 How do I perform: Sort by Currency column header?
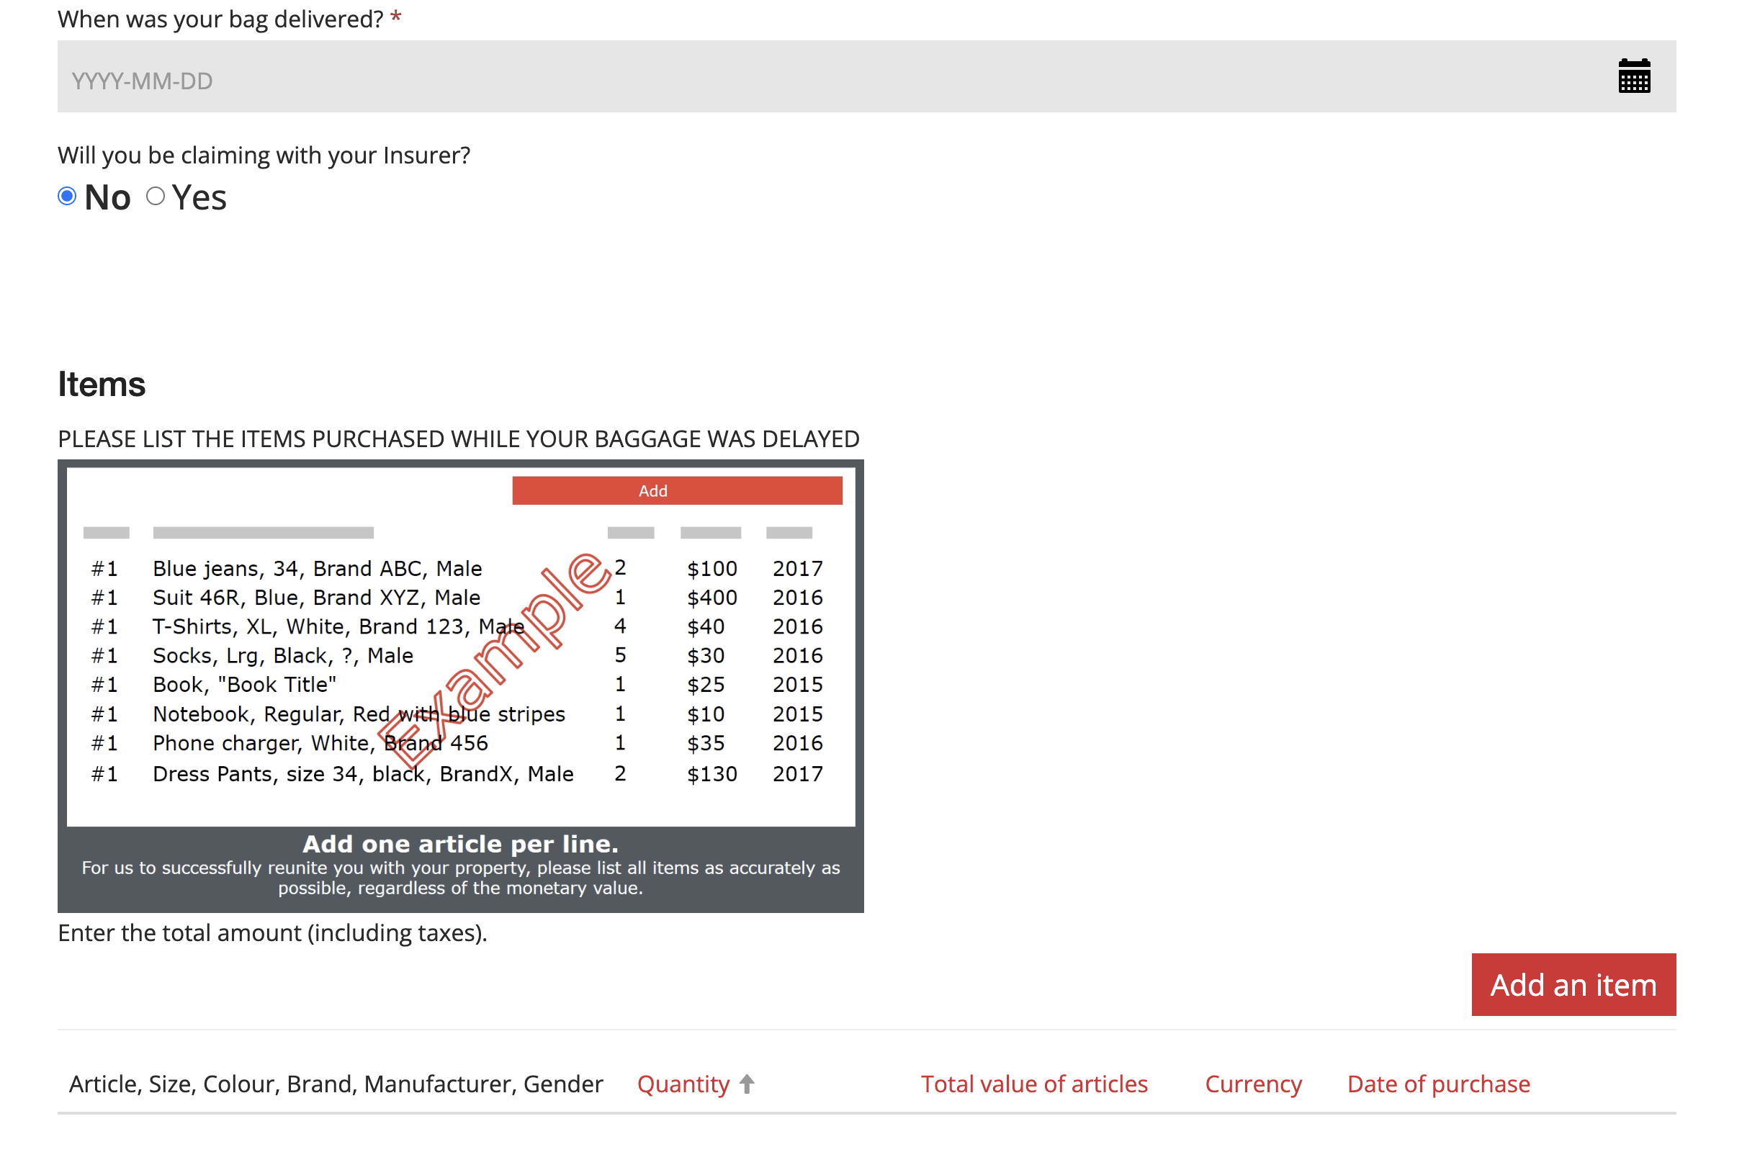[x=1252, y=1084]
